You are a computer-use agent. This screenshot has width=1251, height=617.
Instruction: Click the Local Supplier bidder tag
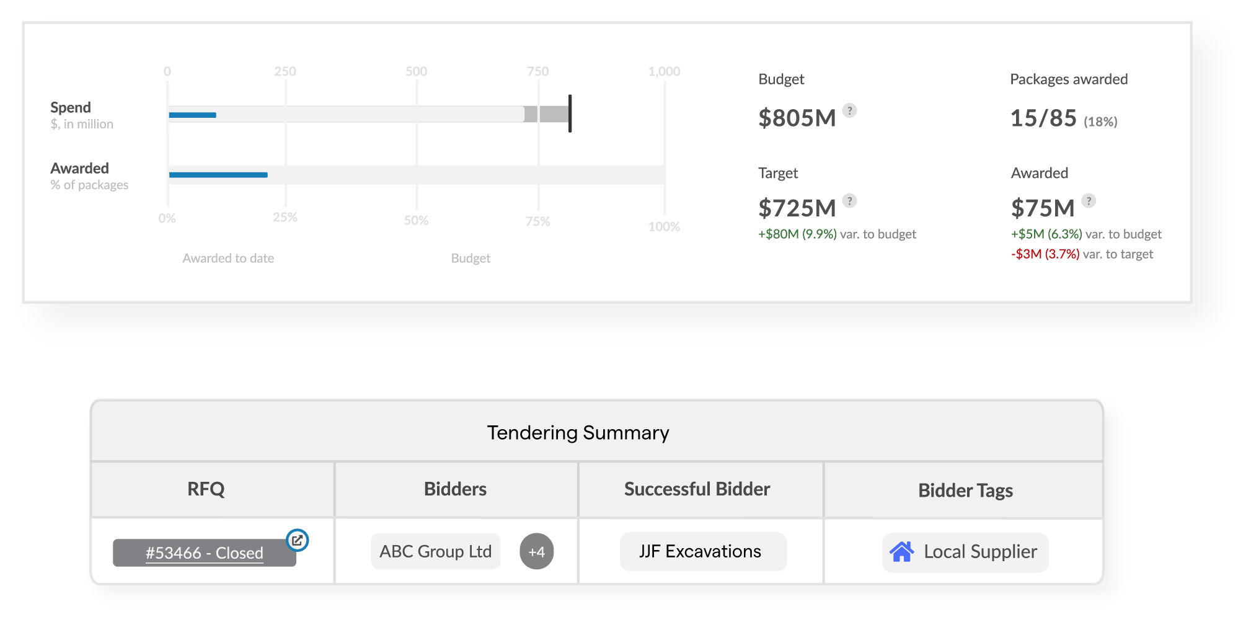[x=964, y=551]
